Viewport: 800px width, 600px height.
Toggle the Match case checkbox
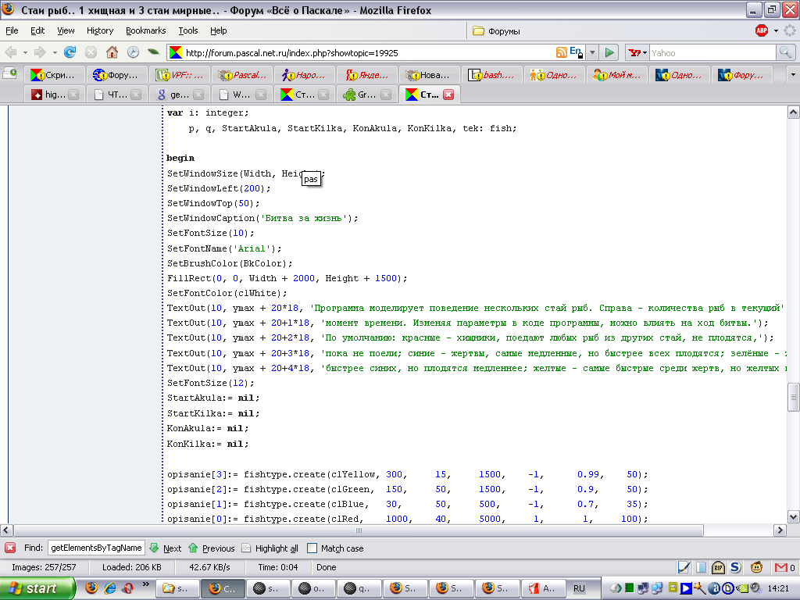click(312, 548)
